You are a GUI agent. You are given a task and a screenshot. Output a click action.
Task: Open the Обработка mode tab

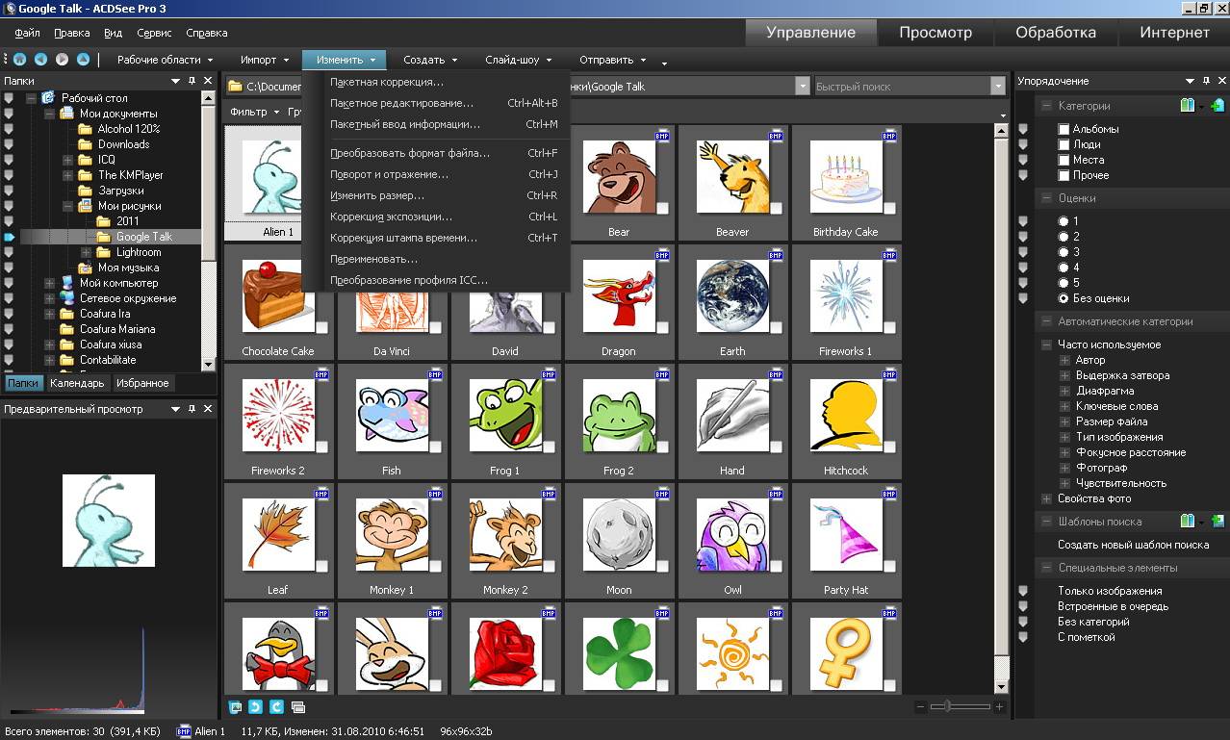click(x=1056, y=33)
